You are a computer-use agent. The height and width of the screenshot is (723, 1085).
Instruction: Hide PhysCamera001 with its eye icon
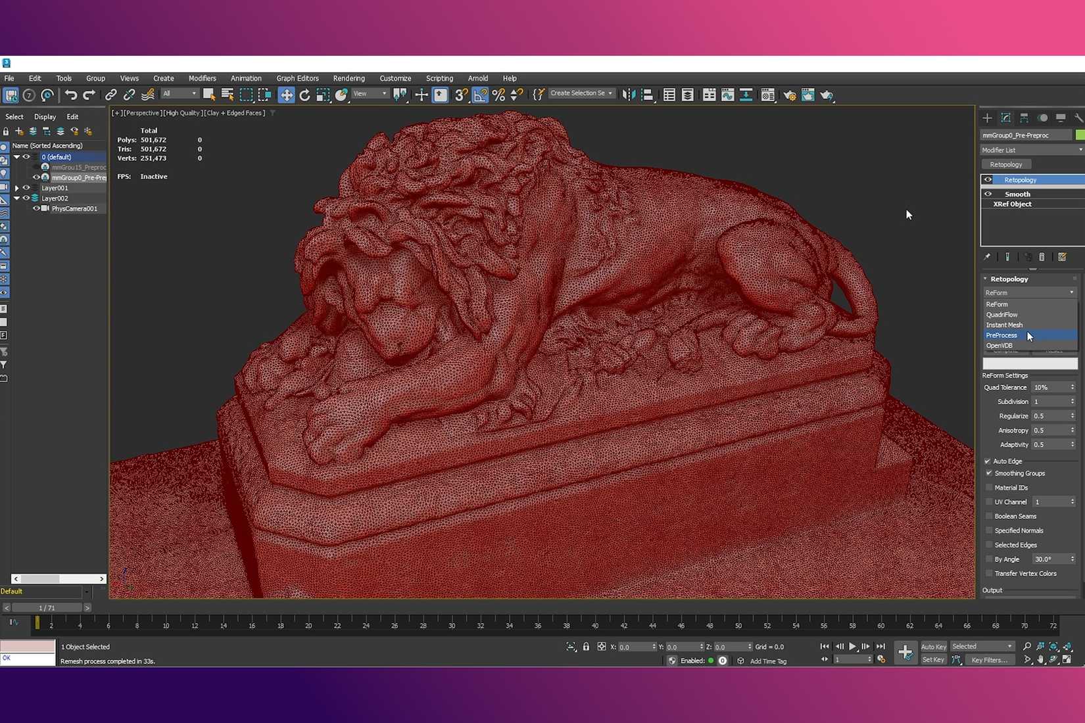(x=36, y=208)
